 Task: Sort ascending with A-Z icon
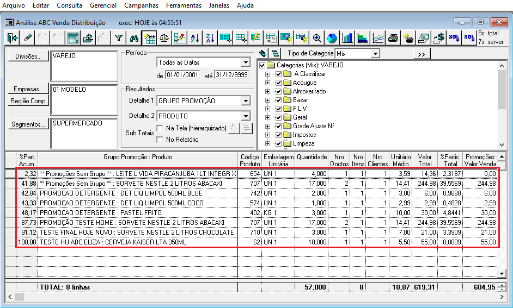pyautogui.click(x=195, y=38)
